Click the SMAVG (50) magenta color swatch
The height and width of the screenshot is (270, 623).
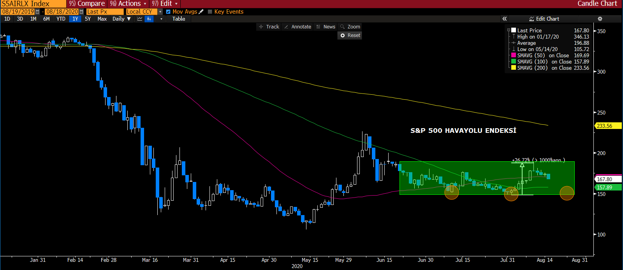tap(514, 55)
